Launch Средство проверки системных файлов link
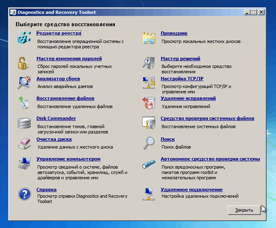This screenshot has width=276, height=228. [208, 118]
